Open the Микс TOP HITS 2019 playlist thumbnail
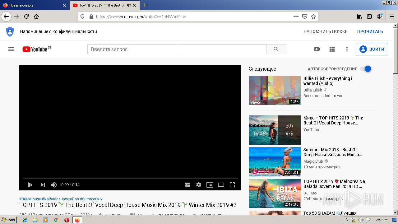 pos(275,130)
